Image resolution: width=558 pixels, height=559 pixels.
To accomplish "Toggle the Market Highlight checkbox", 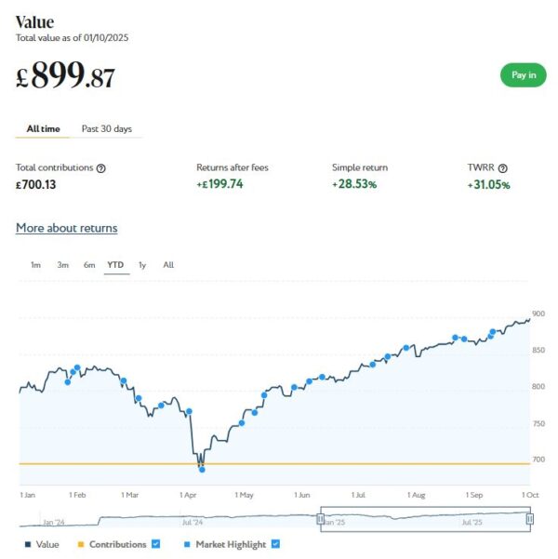I will tap(275, 544).
